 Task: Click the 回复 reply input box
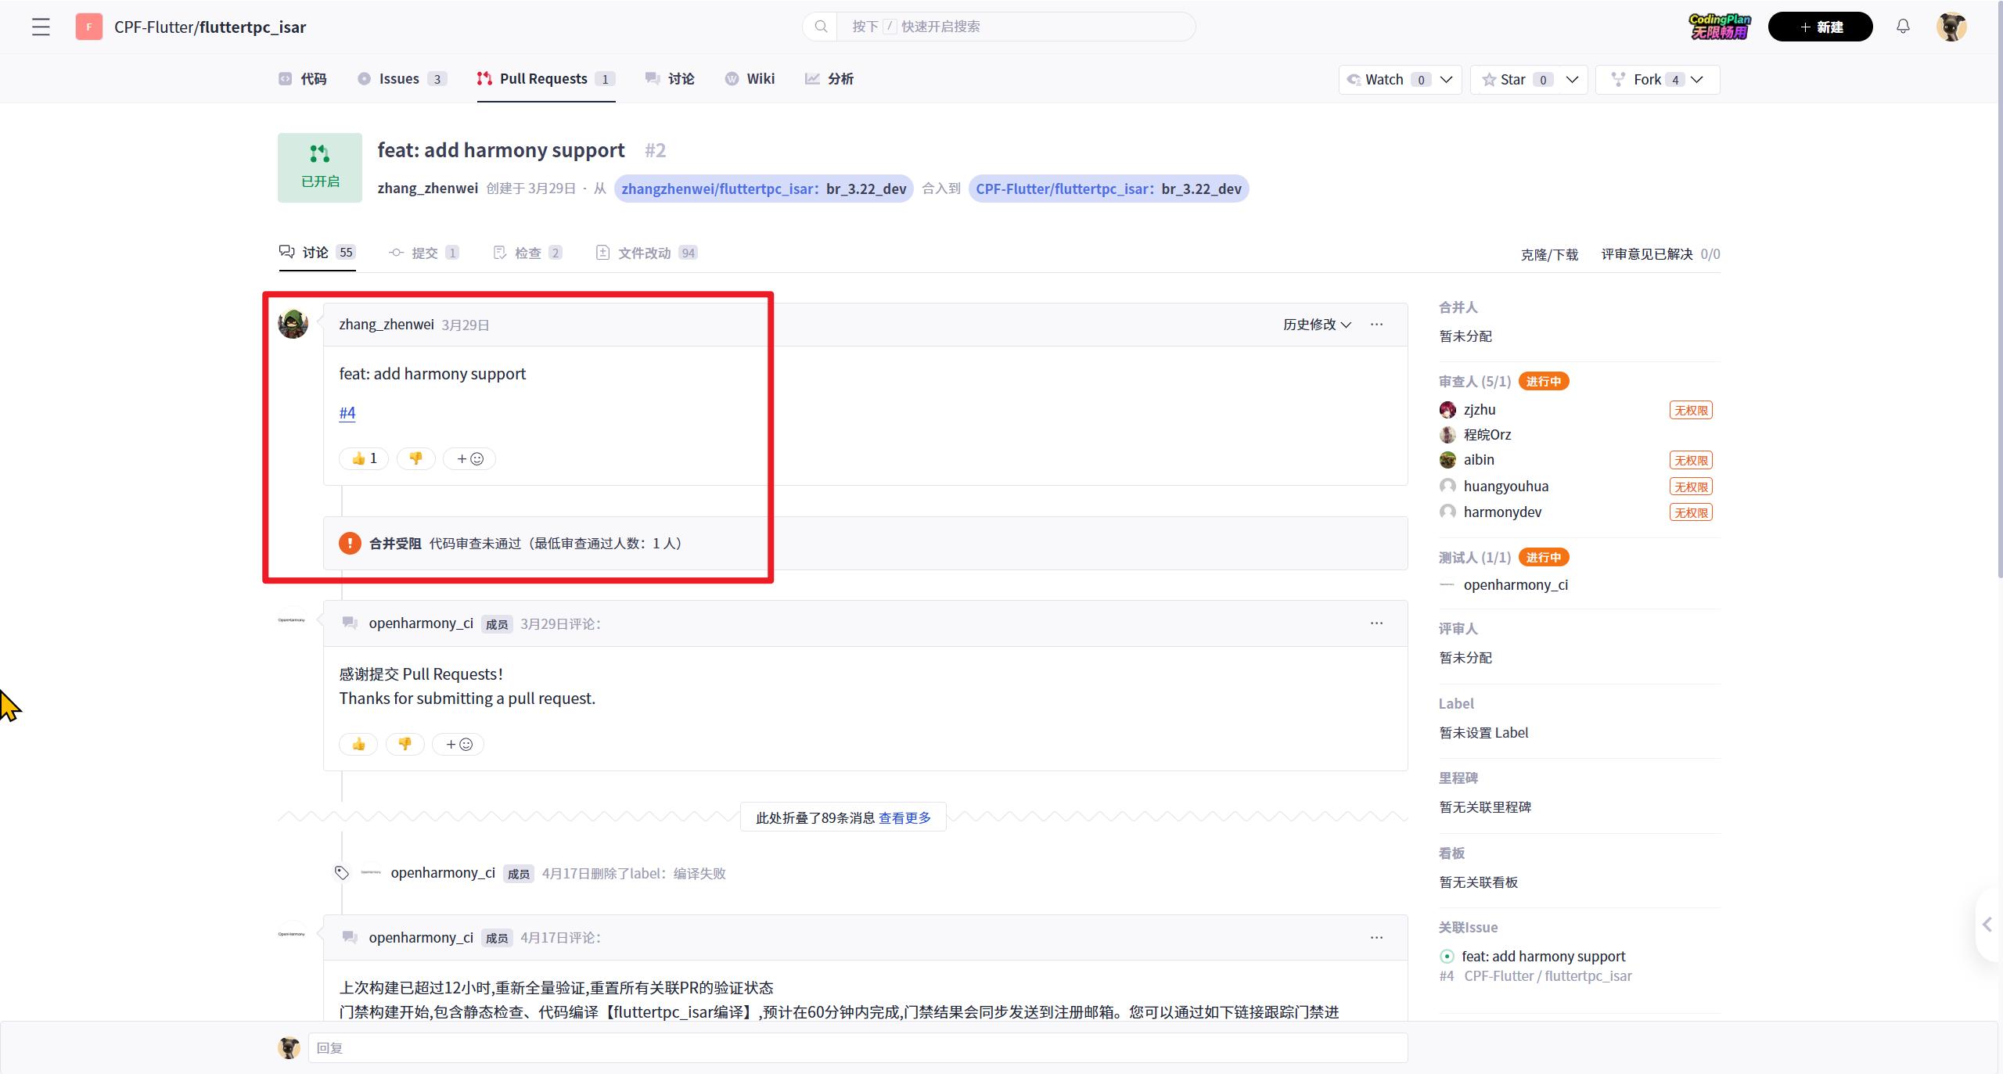(858, 1047)
